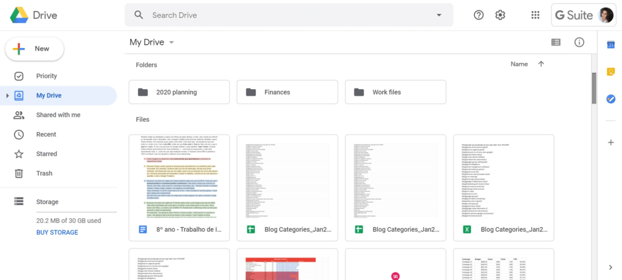Expand the search options dropdown arrow

click(x=439, y=15)
